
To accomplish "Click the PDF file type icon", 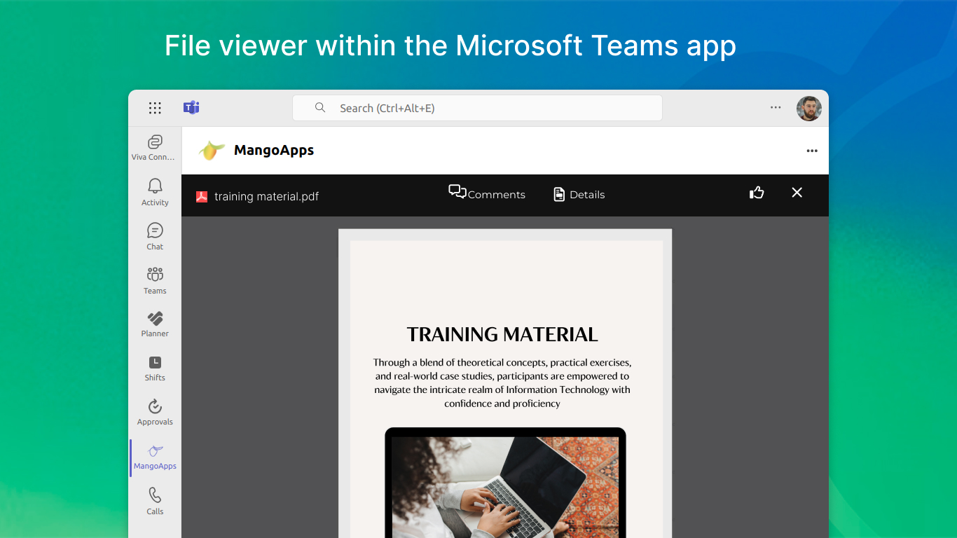I will coord(202,197).
